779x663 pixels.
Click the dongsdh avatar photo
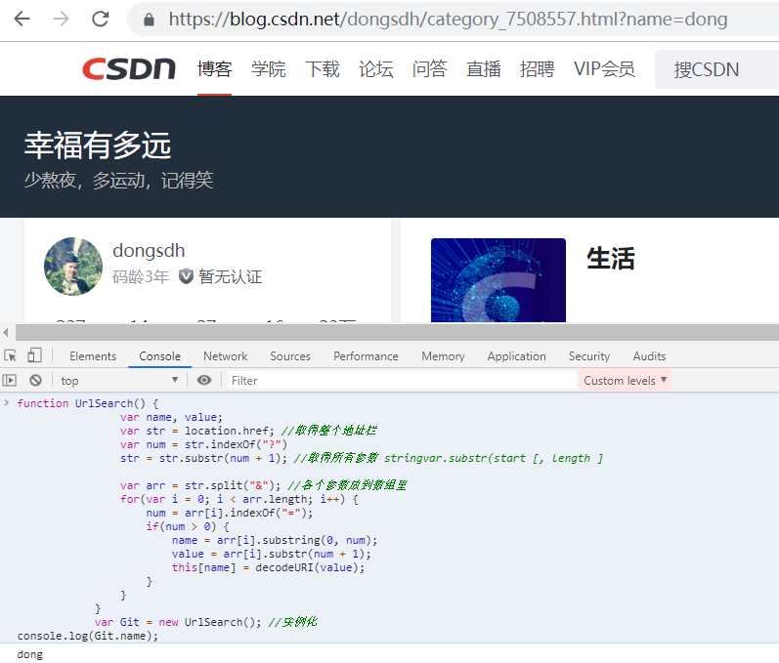click(73, 266)
